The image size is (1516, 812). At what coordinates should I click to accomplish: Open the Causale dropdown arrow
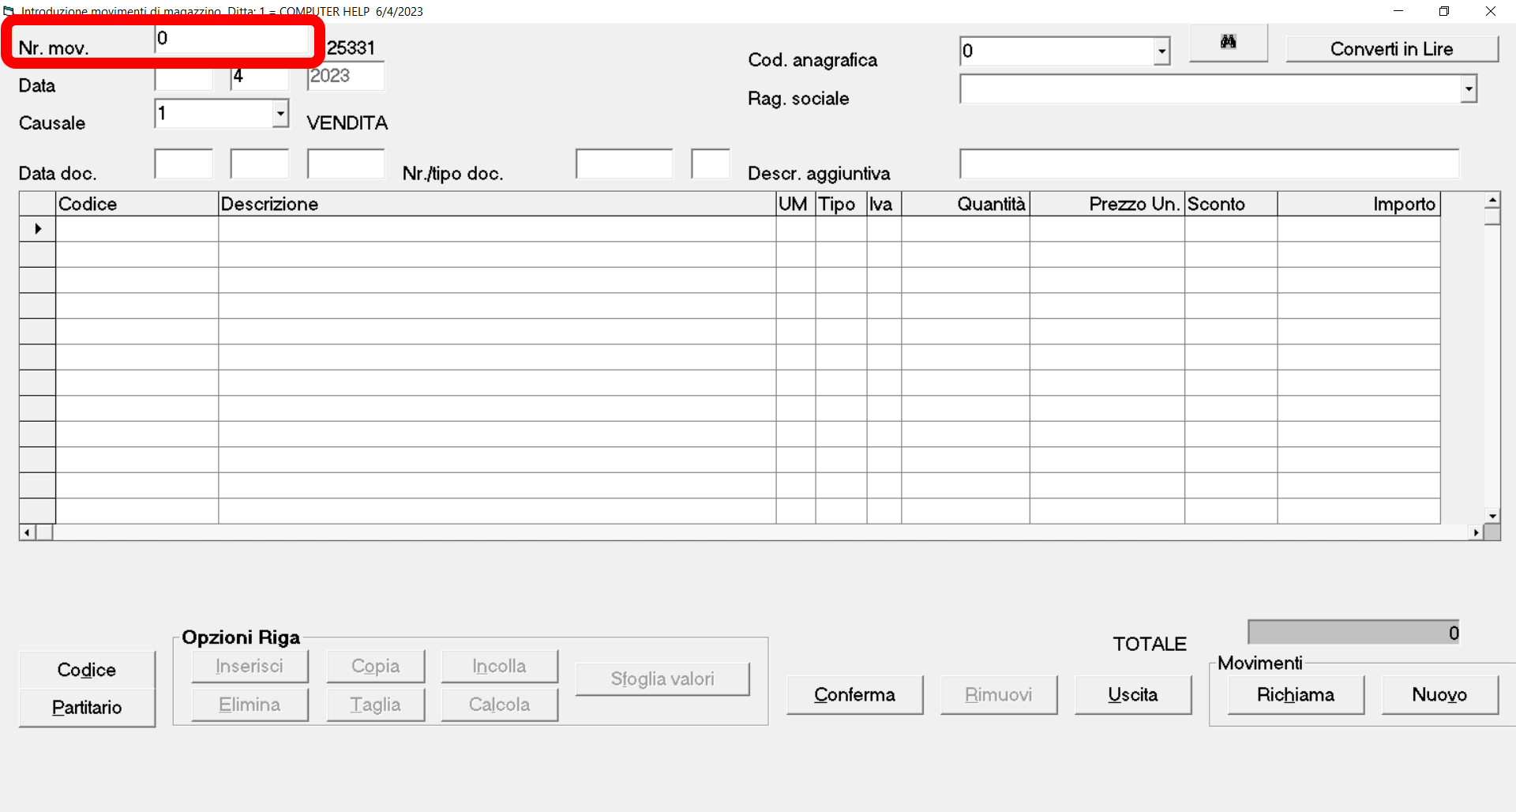click(280, 114)
